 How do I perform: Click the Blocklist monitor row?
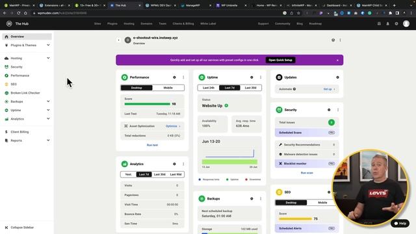(x=307, y=164)
